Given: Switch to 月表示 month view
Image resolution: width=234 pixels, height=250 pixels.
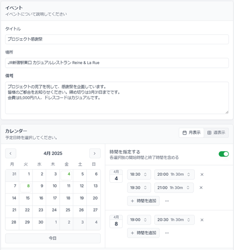Looking at the screenshot, I should pos(192,133).
